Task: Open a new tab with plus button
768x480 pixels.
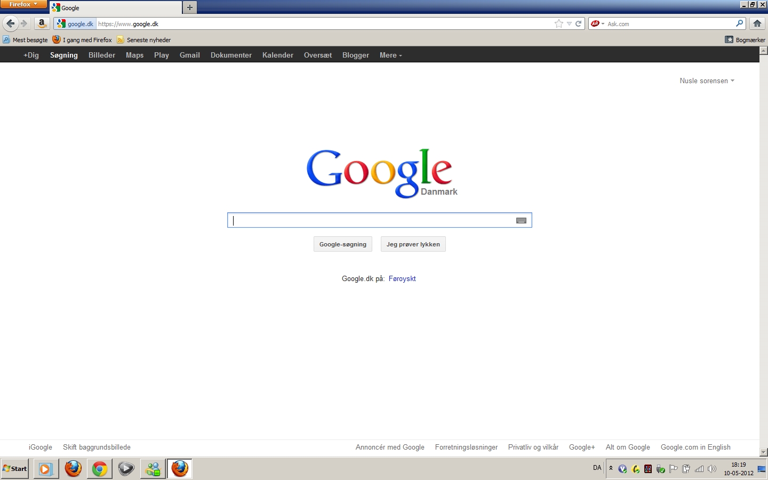Action: click(189, 7)
